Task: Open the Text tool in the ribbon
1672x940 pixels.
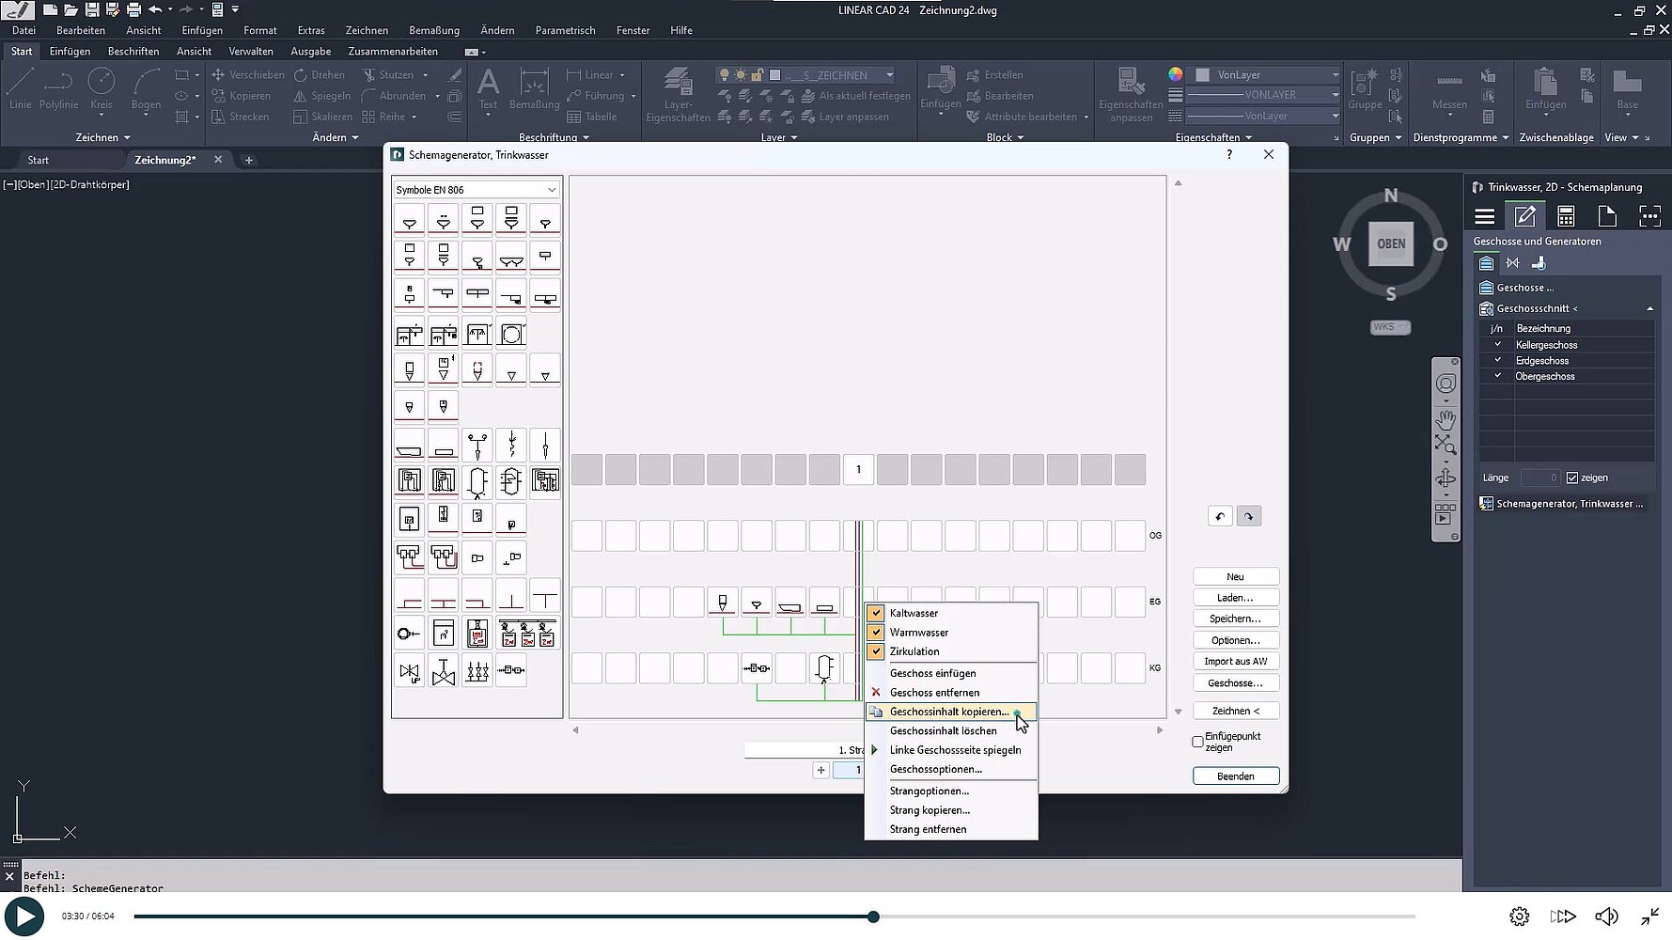Action: tap(488, 91)
